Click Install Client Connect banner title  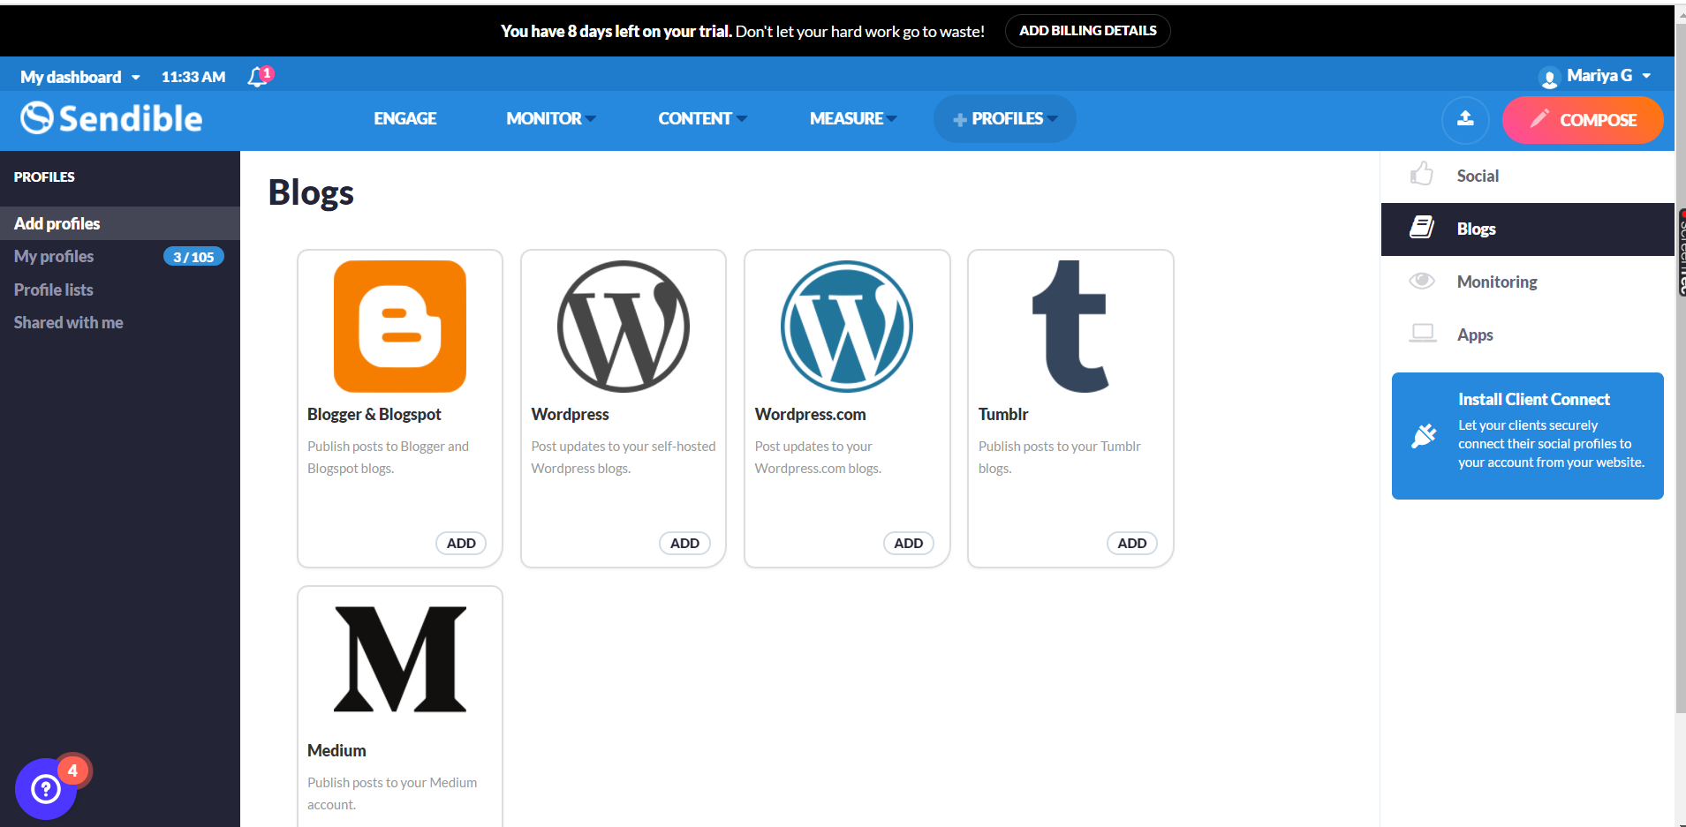pos(1534,399)
